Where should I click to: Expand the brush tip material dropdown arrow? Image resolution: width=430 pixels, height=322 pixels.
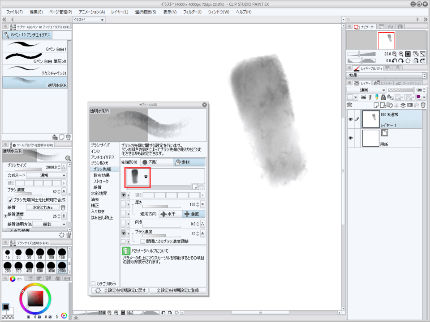pyautogui.click(x=146, y=177)
